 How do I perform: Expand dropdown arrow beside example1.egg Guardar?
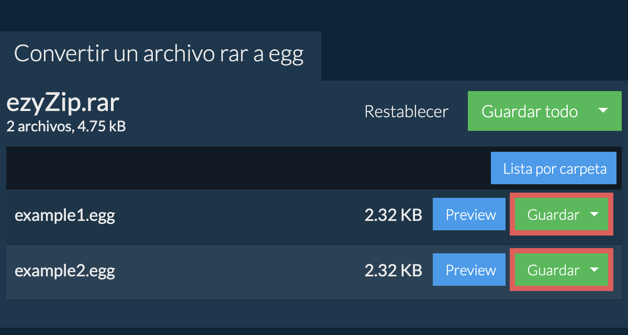(595, 215)
